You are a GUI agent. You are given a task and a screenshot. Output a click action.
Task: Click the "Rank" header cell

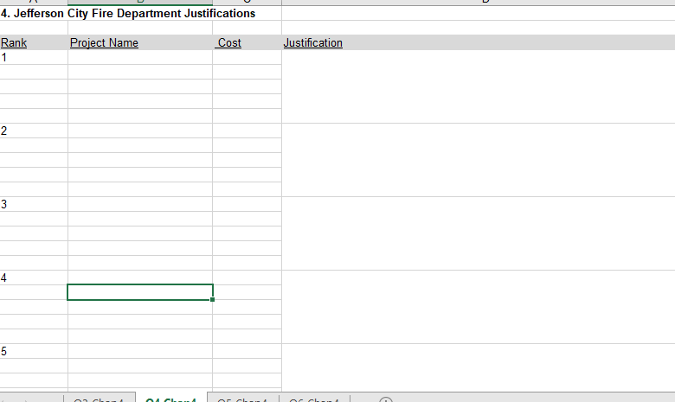point(34,42)
